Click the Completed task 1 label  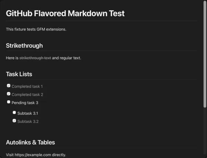(27, 86)
